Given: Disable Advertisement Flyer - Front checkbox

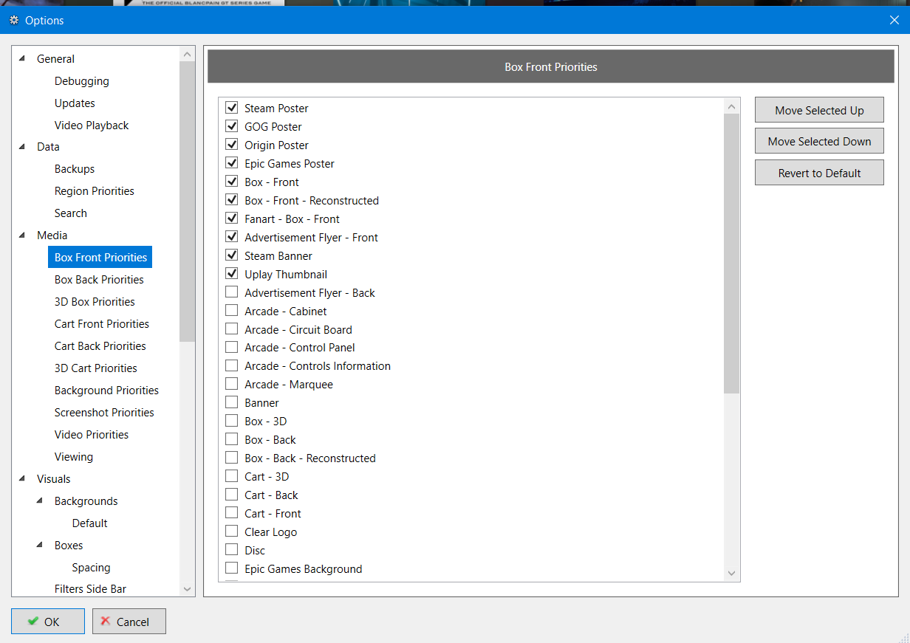Looking at the screenshot, I should pyautogui.click(x=231, y=237).
